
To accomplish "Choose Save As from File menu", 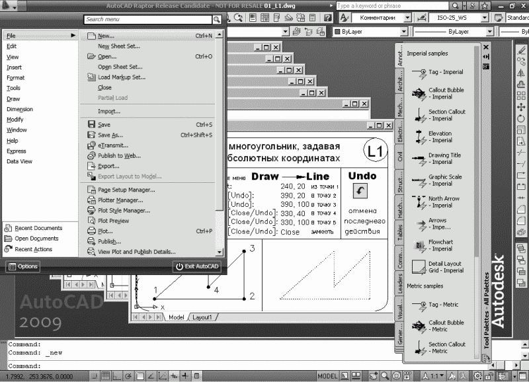I will pos(150,135).
